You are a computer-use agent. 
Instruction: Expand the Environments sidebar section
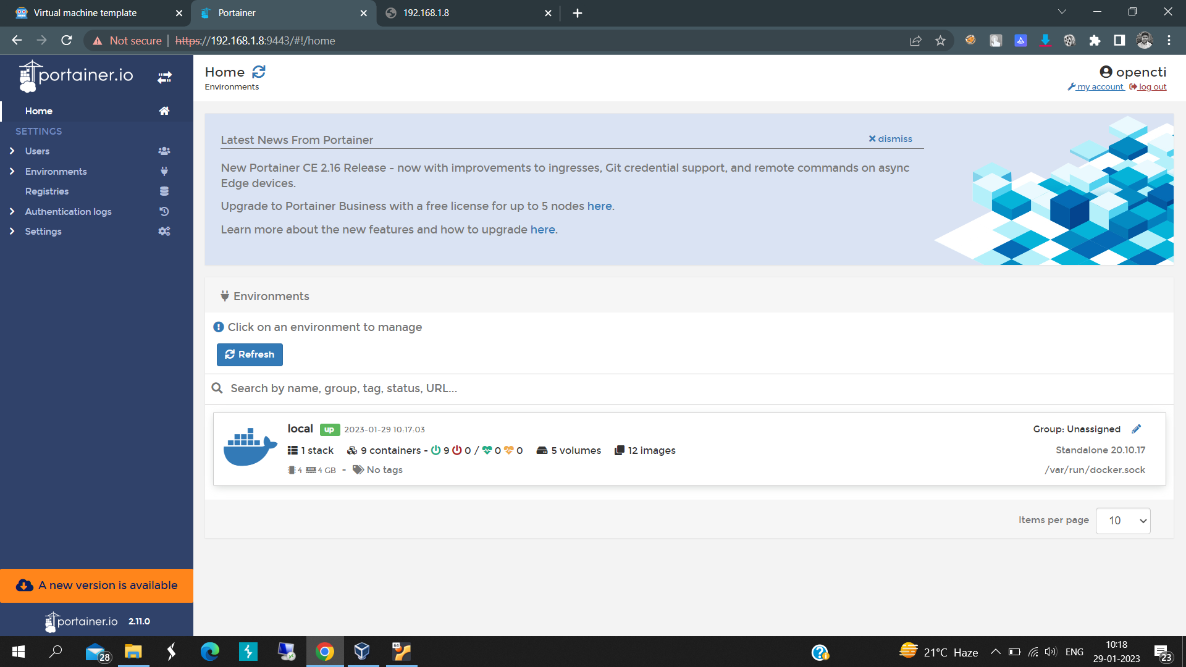click(12, 171)
